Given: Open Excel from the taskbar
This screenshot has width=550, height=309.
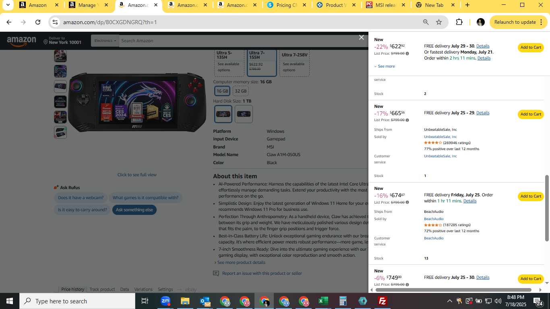Looking at the screenshot, I should (323, 301).
